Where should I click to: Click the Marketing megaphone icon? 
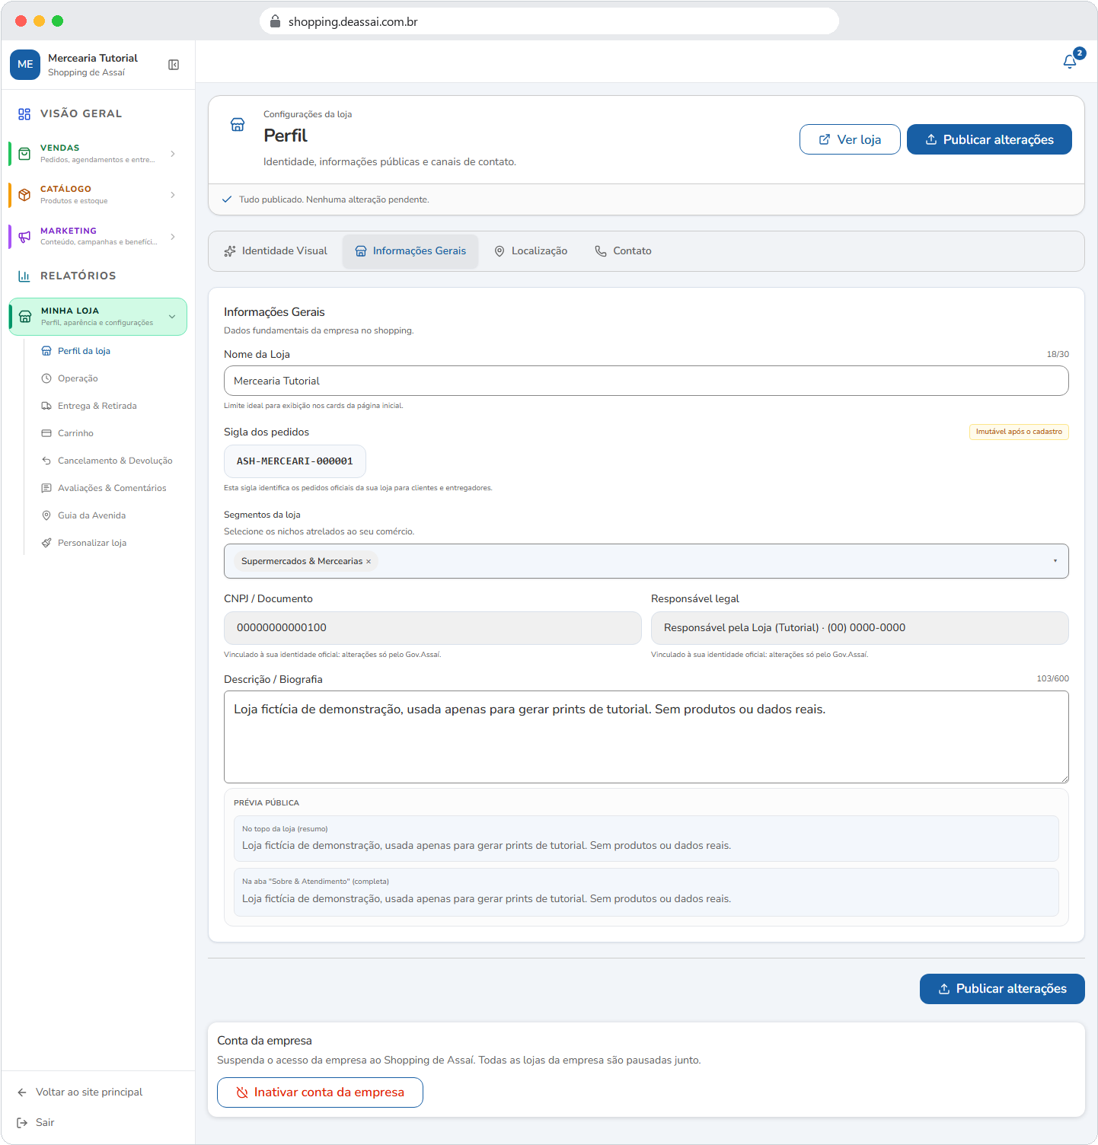click(24, 236)
